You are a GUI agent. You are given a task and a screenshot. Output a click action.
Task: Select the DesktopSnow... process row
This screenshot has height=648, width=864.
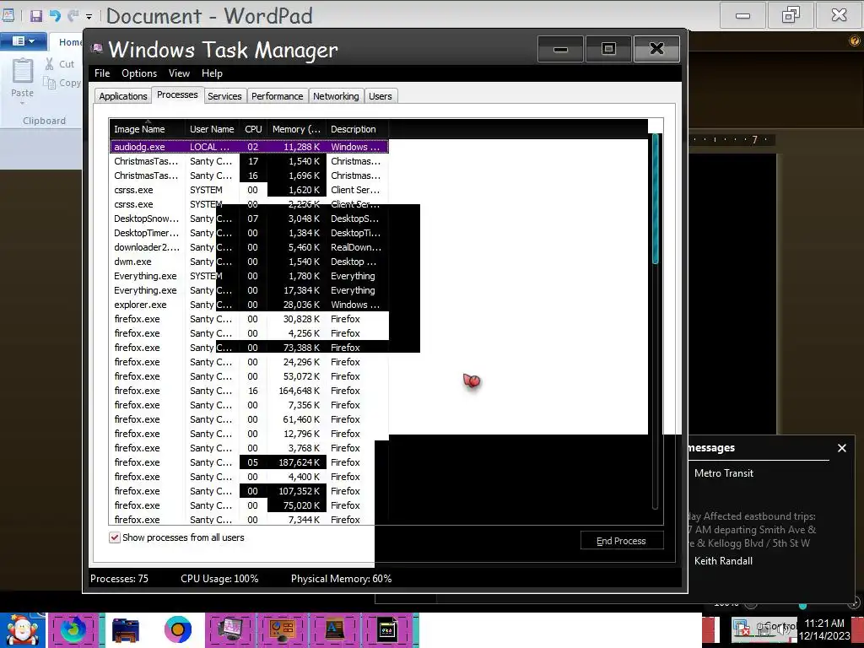coord(249,219)
